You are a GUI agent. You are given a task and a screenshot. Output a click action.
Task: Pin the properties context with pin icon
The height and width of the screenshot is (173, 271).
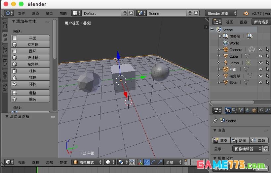[215, 121]
